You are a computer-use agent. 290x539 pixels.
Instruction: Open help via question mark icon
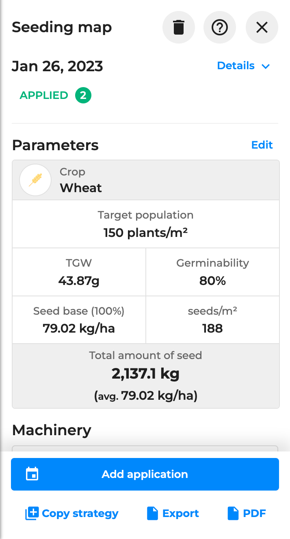click(x=220, y=28)
